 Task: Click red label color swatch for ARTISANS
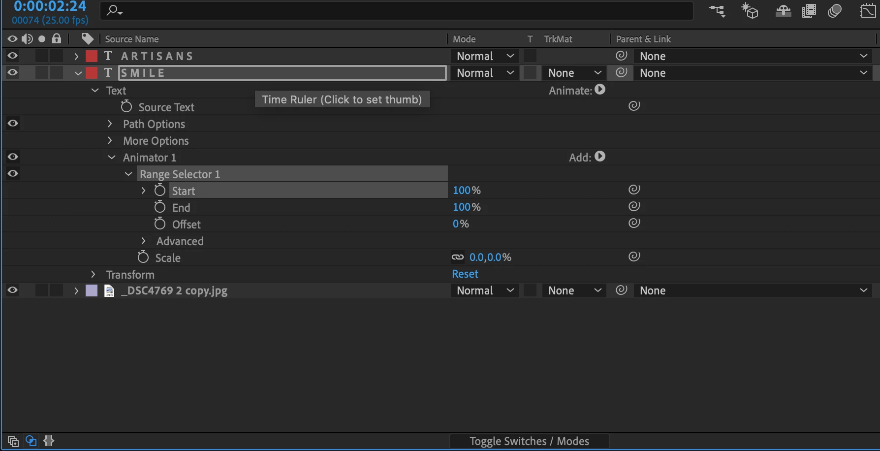92,56
